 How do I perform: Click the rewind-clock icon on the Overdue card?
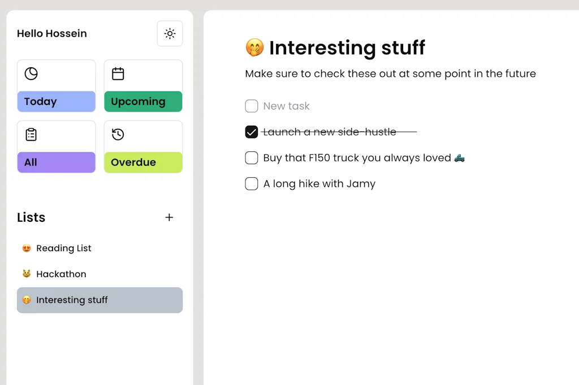click(118, 134)
